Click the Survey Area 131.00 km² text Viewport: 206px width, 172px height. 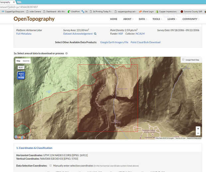(x=76, y=30)
